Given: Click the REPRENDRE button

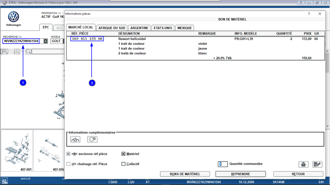Looking at the screenshot, I should point(241,174).
